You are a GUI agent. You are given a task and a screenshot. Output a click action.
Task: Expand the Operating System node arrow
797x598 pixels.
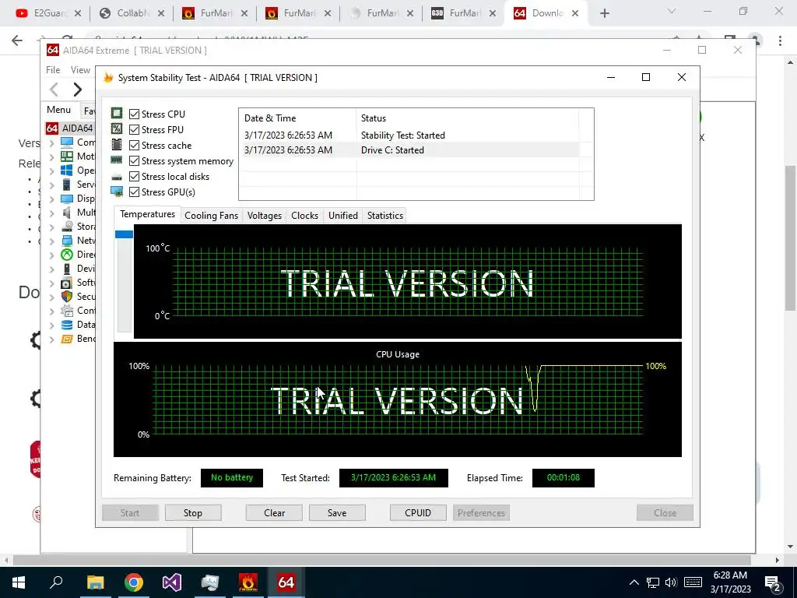pos(52,171)
